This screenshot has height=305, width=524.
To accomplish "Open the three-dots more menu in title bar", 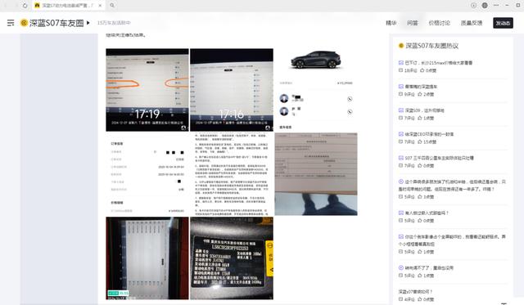I will pyautogui.click(x=496, y=6).
